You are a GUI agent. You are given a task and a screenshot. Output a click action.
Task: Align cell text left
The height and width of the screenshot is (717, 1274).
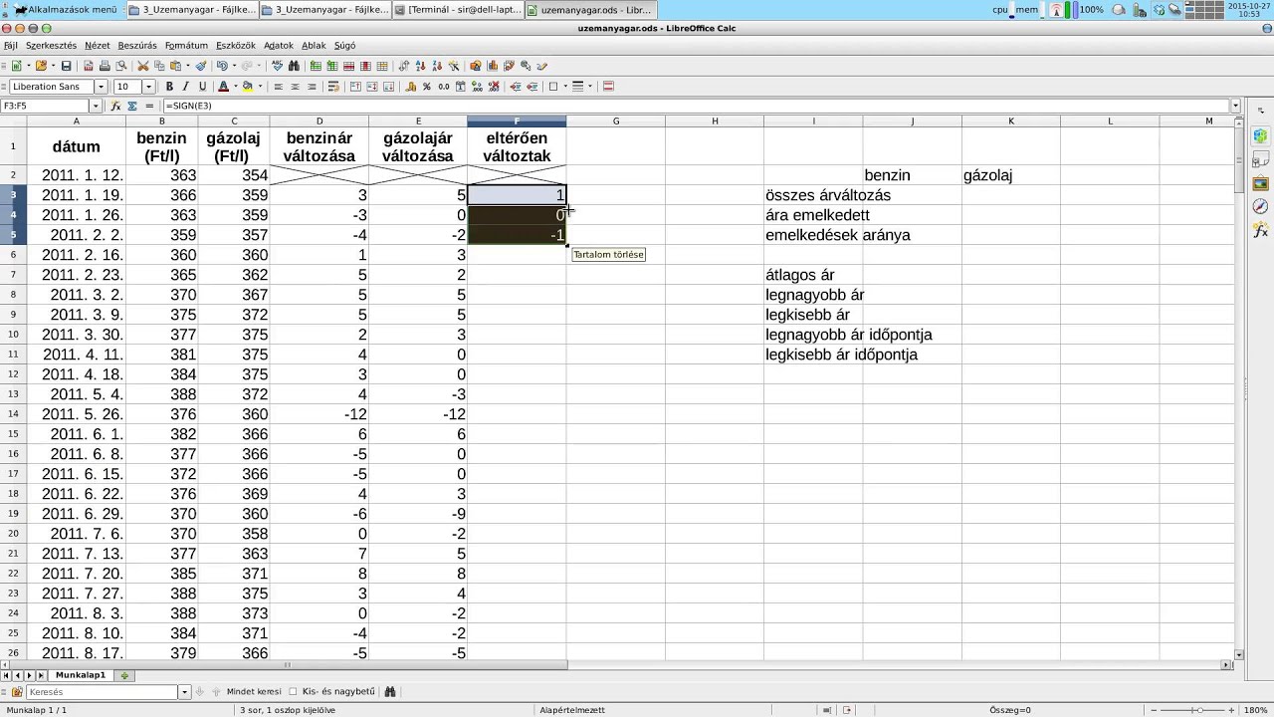pos(278,87)
